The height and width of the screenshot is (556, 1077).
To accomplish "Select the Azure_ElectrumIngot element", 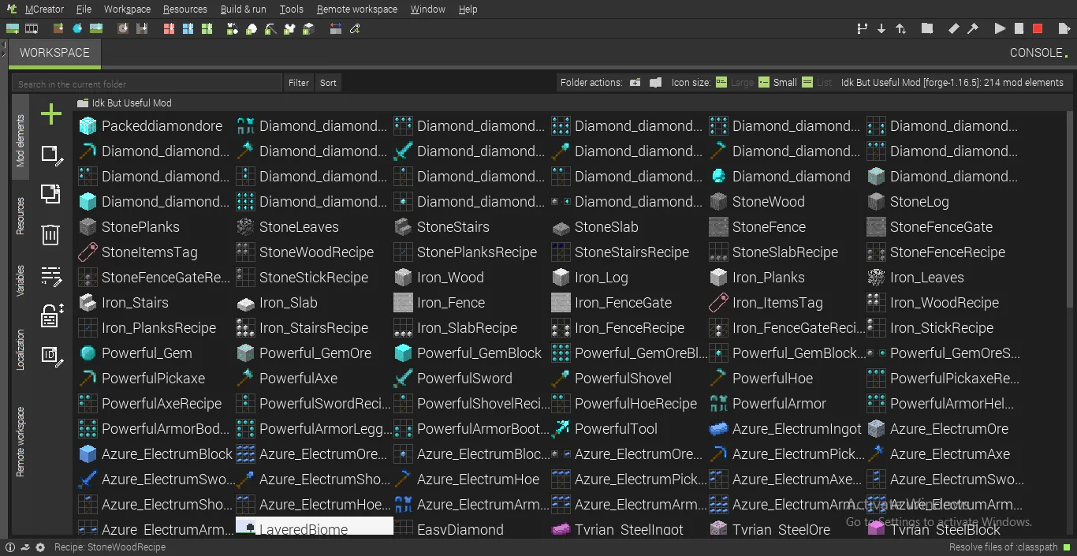I will click(786, 429).
